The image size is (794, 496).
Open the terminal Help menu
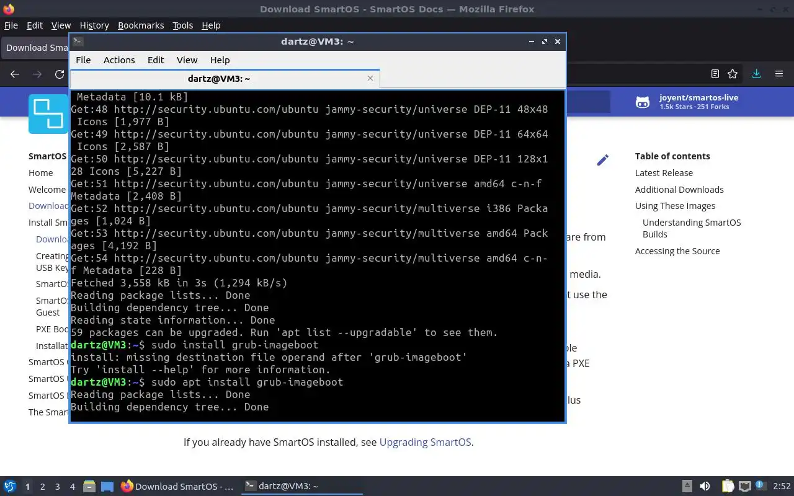tap(220, 60)
